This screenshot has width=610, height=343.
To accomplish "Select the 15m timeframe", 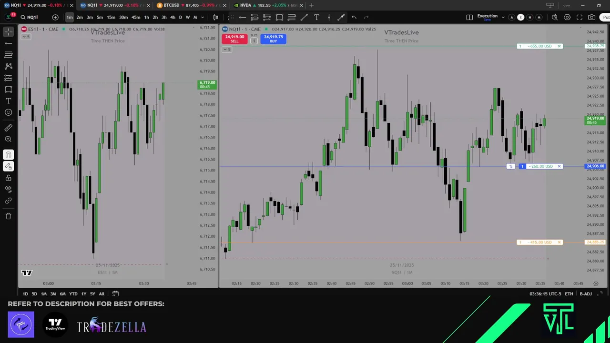I will click(x=111, y=17).
